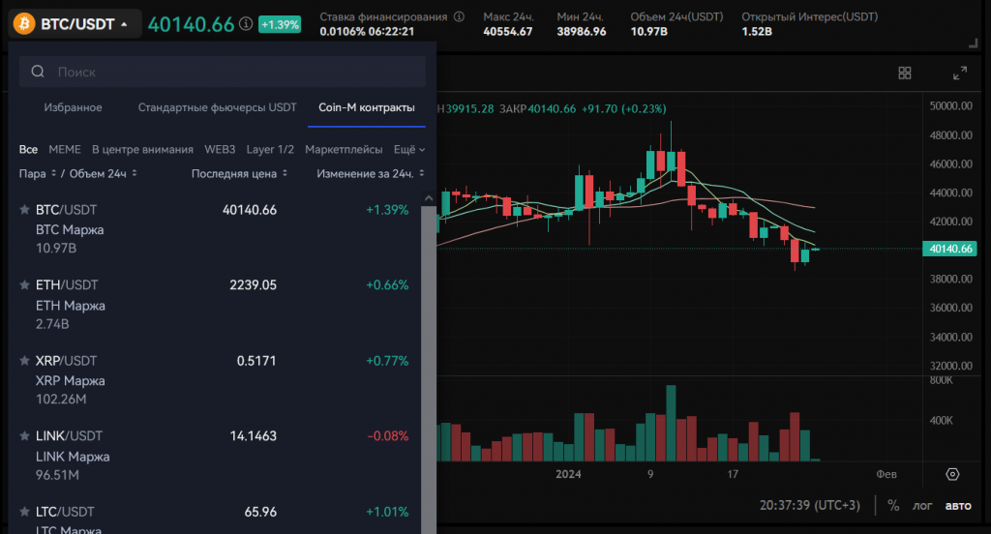Switch to the Избранное tab
Image resolution: width=991 pixels, height=534 pixels.
coord(73,107)
